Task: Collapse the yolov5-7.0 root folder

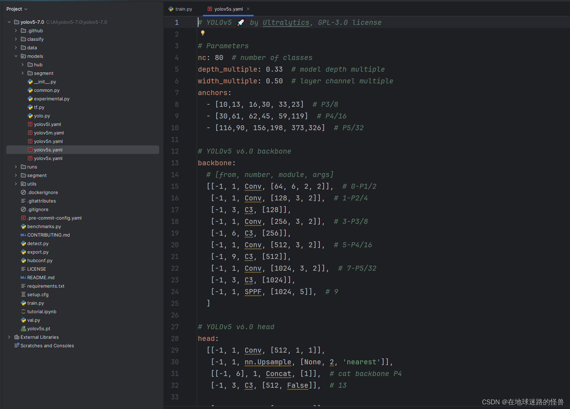Action: [9, 22]
